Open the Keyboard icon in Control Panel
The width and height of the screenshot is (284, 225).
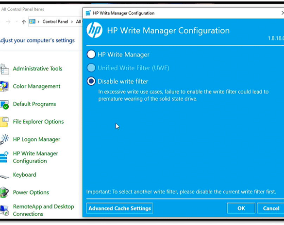4,176
